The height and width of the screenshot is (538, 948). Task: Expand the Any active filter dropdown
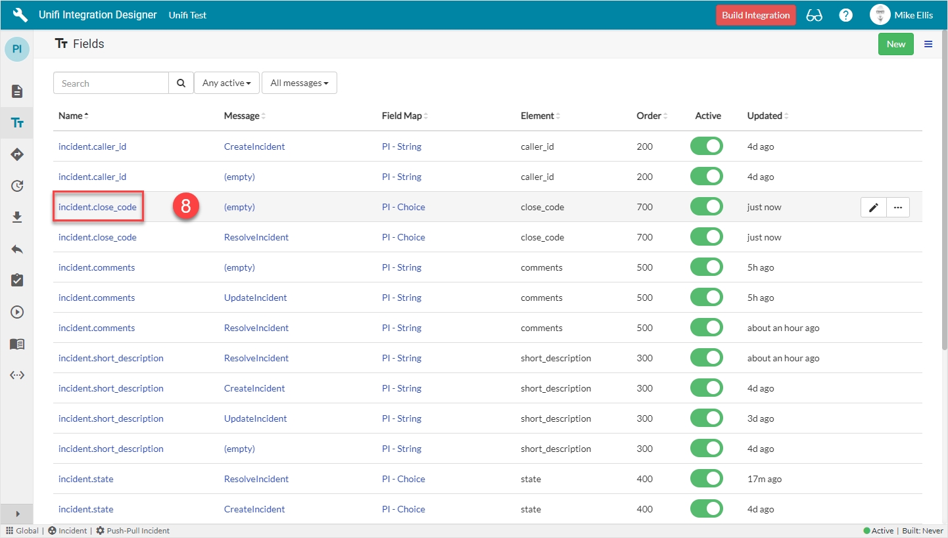(227, 83)
